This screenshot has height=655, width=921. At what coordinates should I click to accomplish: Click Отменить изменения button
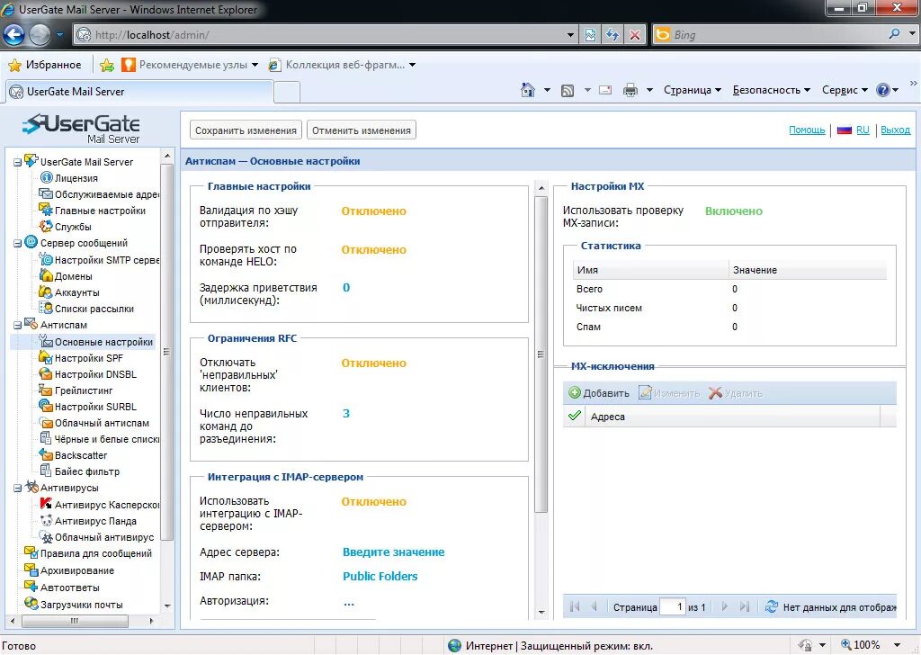point(362,130)
